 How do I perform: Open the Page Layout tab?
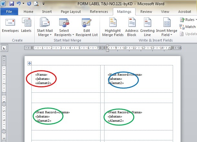pyautogui.click(x=71, y=12)
